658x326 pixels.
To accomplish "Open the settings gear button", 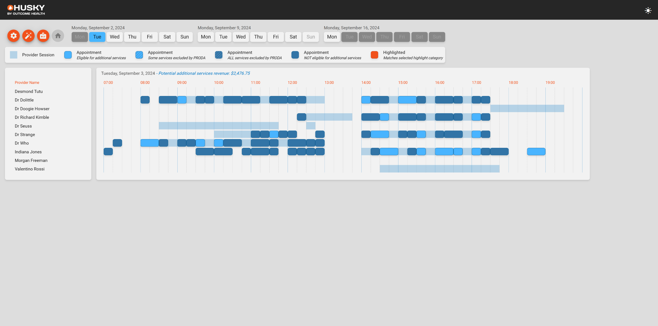I will coord(14,36).
